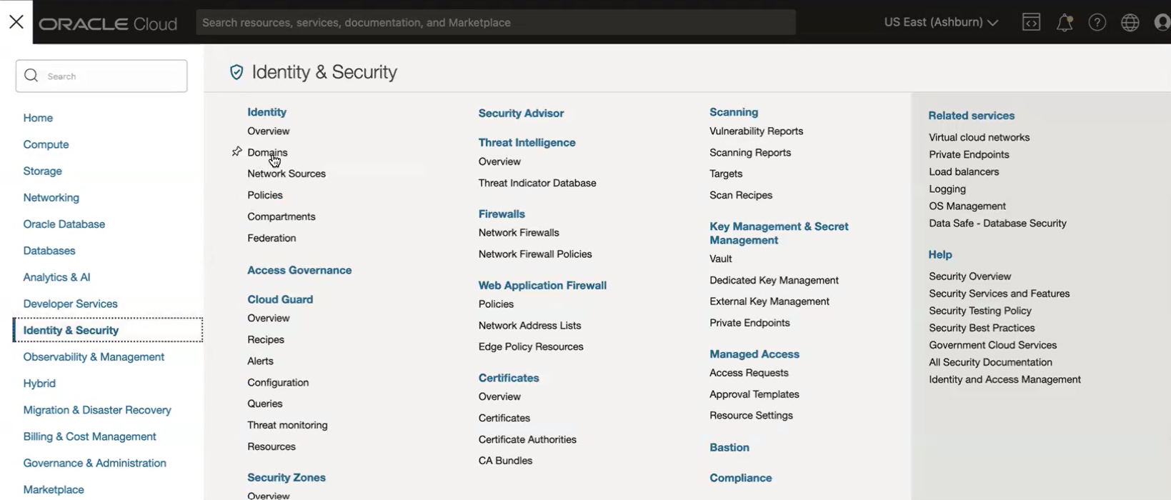
Task: Open the language globe icon
Action: click(x=1130, y=23)
